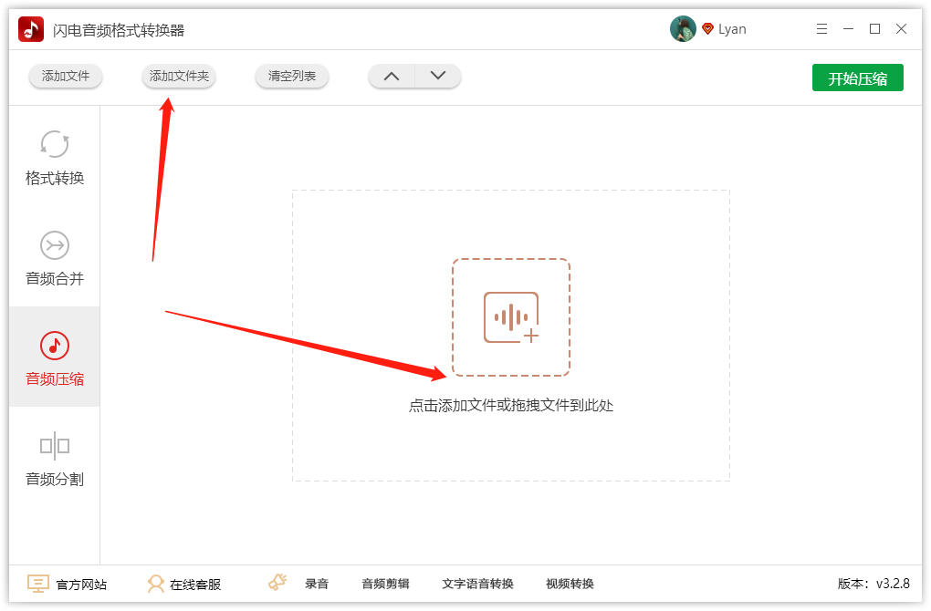Open the 录音 recording link
Screen dimensions: 931x611
point(316,584)
